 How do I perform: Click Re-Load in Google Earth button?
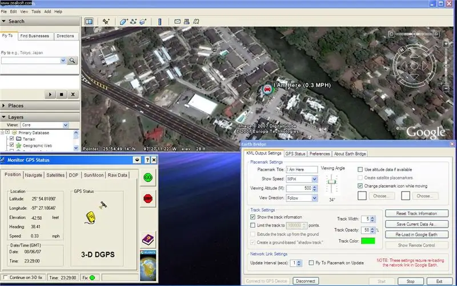click(416, 235)
